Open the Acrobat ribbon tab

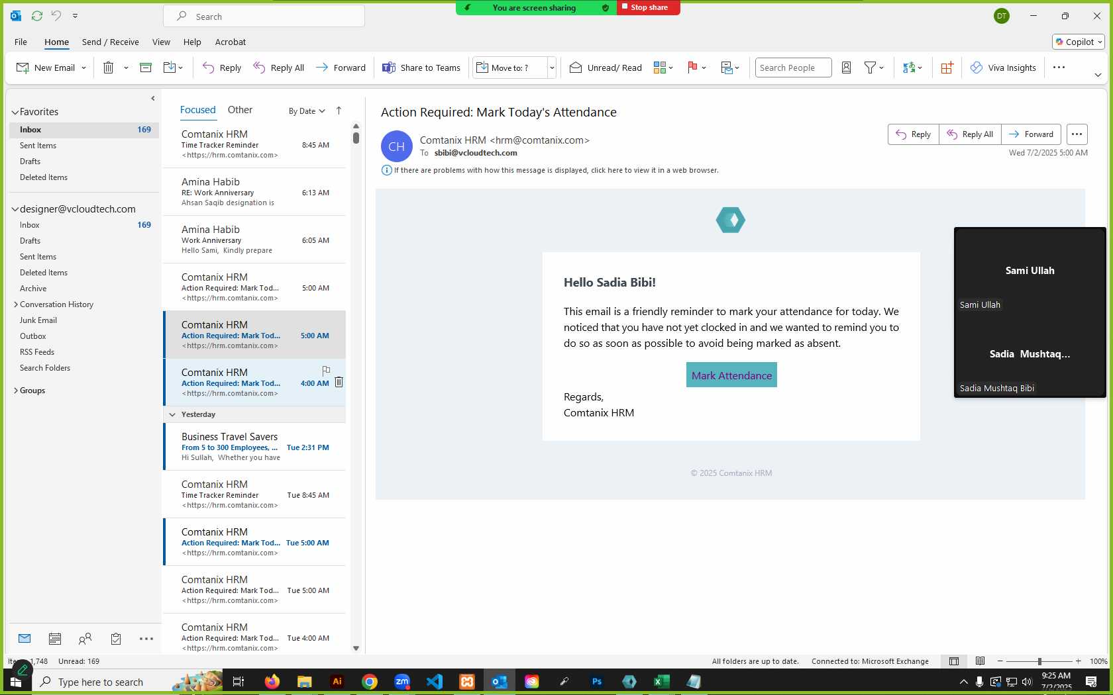pos(231,42)
